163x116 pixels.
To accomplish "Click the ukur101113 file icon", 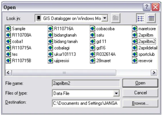I will (50, 54).
